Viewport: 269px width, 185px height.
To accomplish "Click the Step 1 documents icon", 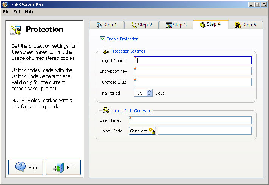I will [x=99, y=25].
